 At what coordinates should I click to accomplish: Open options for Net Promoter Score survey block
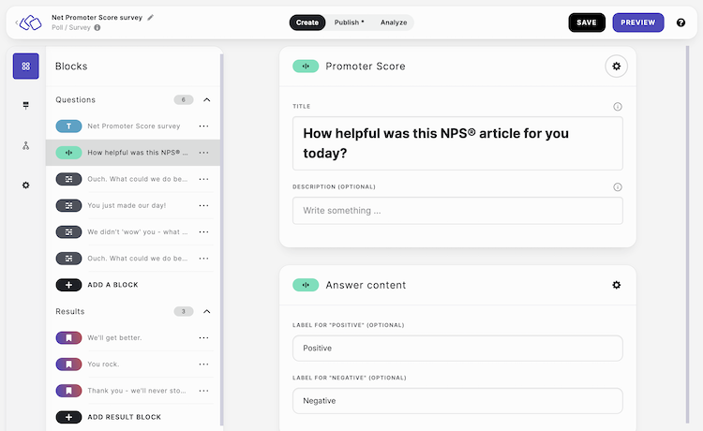204,126
